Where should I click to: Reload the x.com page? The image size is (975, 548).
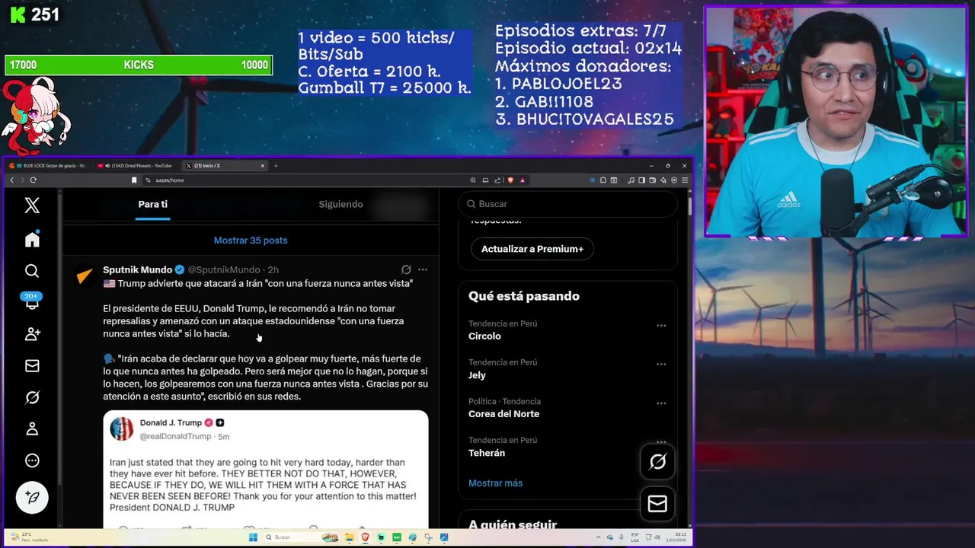[x=33, y=180]
